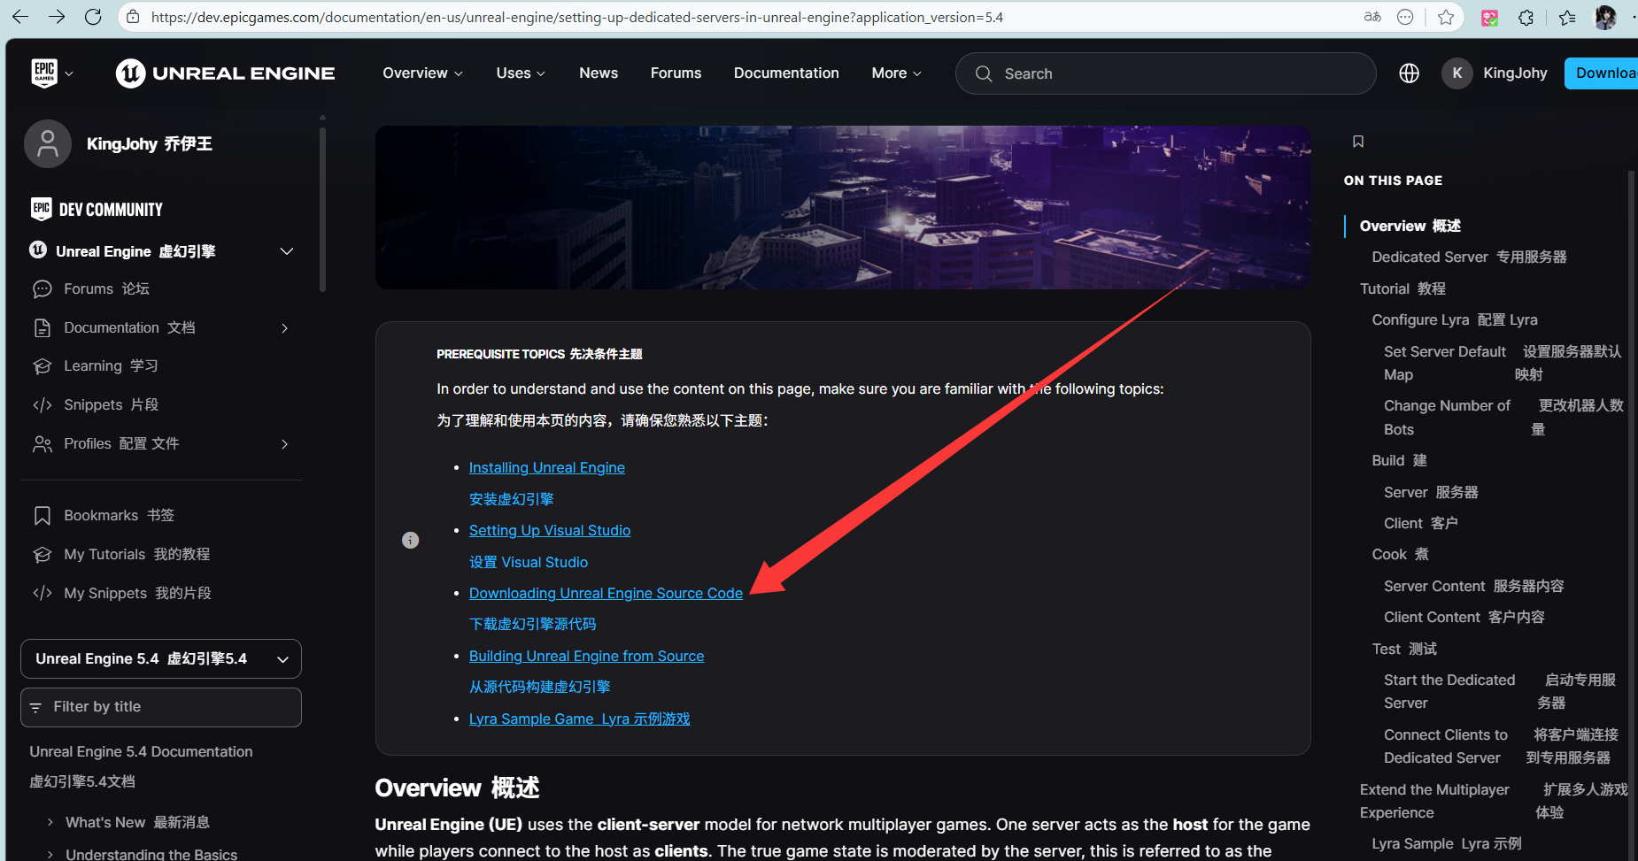Bookmark this page with bookmark icon
Image resolution: width=1638 pixels, height=861 pixels.
[x=1358, y=142]
